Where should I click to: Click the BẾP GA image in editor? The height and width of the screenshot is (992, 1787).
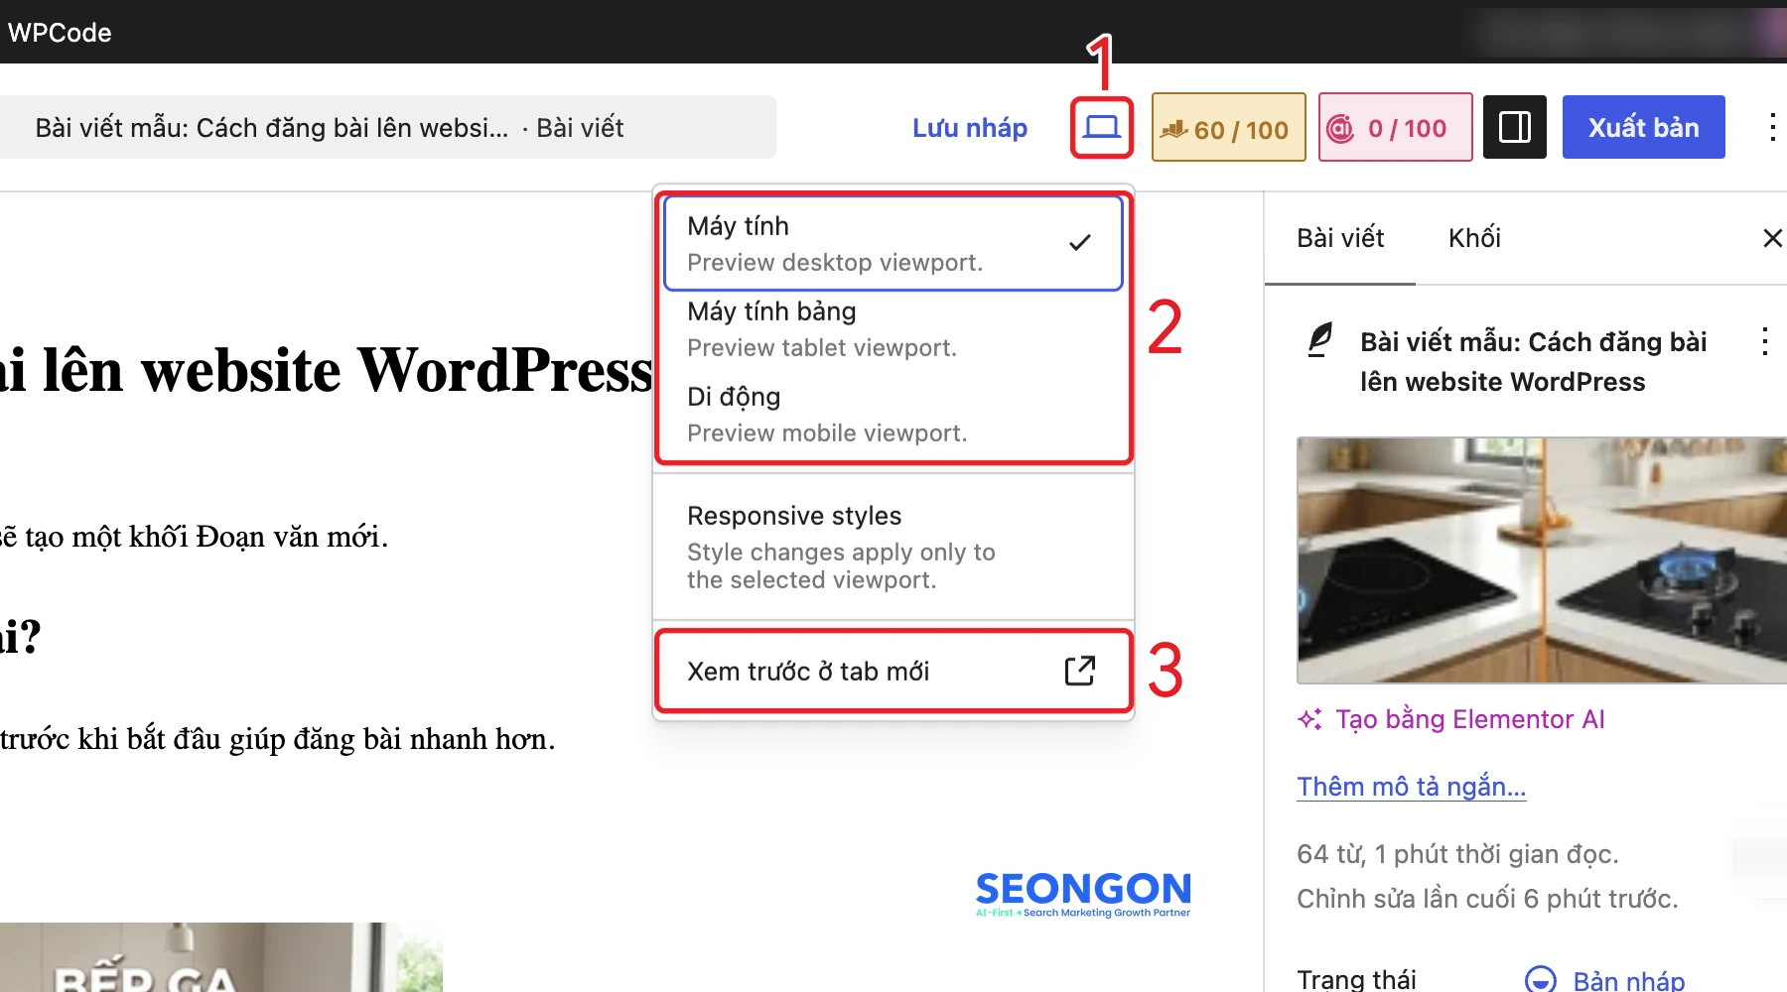220,957
